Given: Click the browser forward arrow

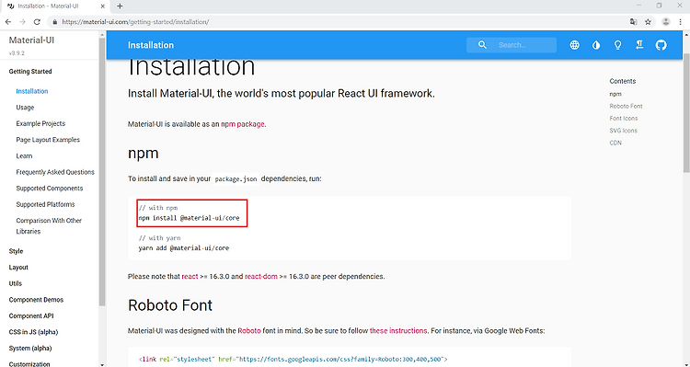Looking at the screenshot, I should 22,21.
